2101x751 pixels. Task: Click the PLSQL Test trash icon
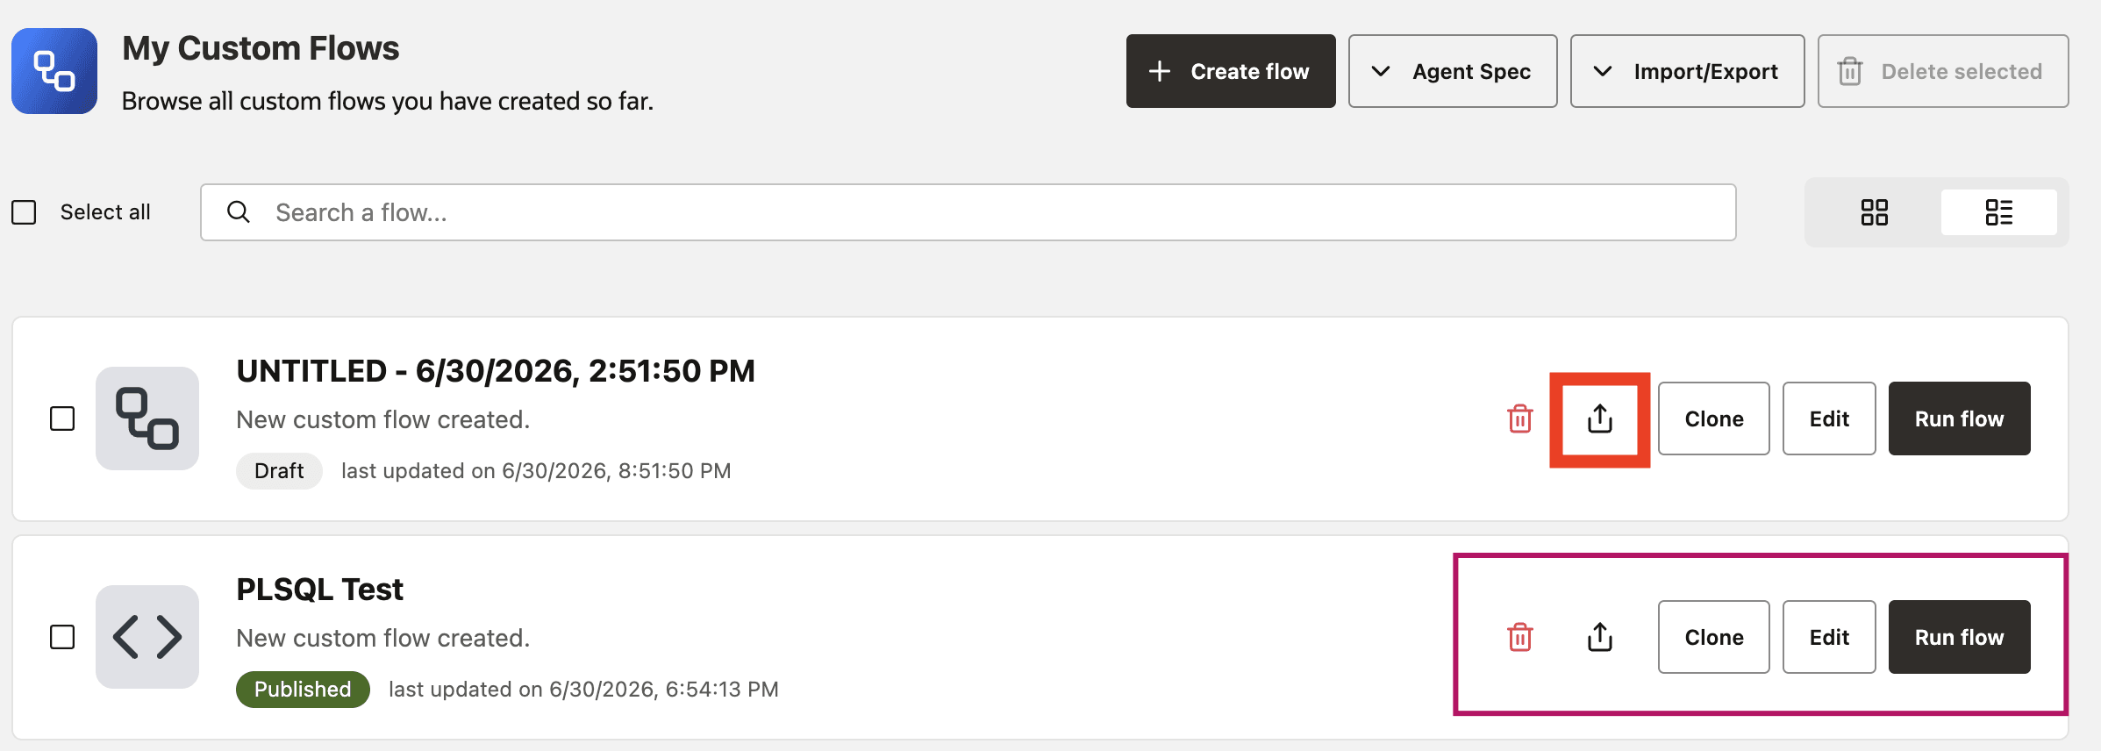tap(1519, 637)
